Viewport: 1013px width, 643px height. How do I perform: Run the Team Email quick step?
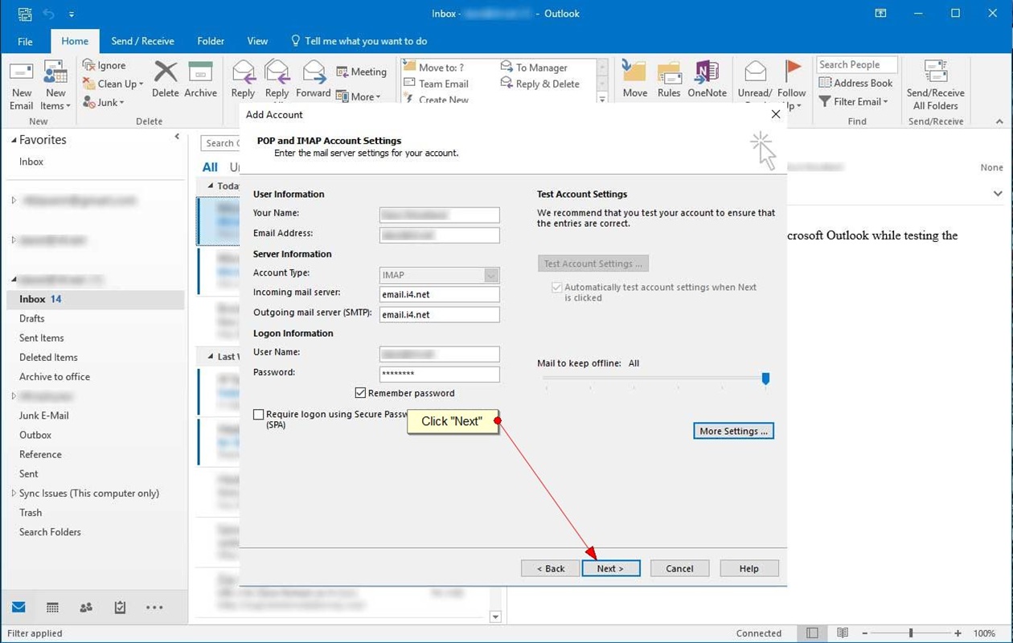coord(436,84)
